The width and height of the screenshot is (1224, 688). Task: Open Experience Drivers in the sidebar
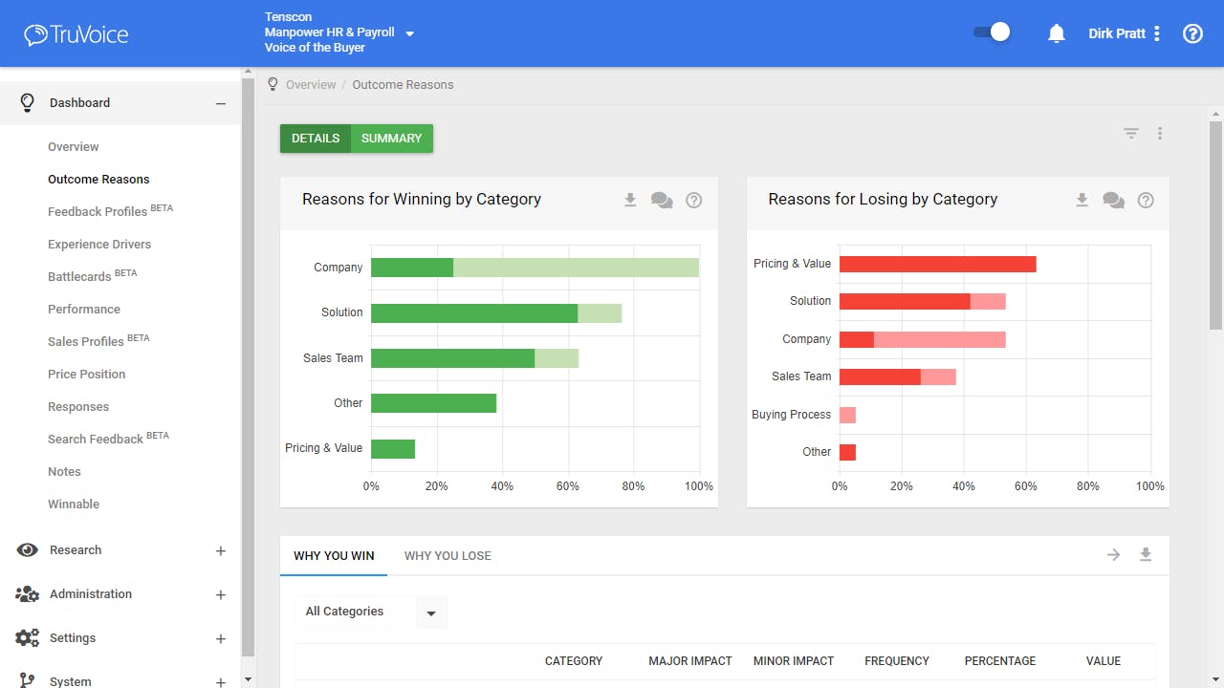click(x=99, y=245)
